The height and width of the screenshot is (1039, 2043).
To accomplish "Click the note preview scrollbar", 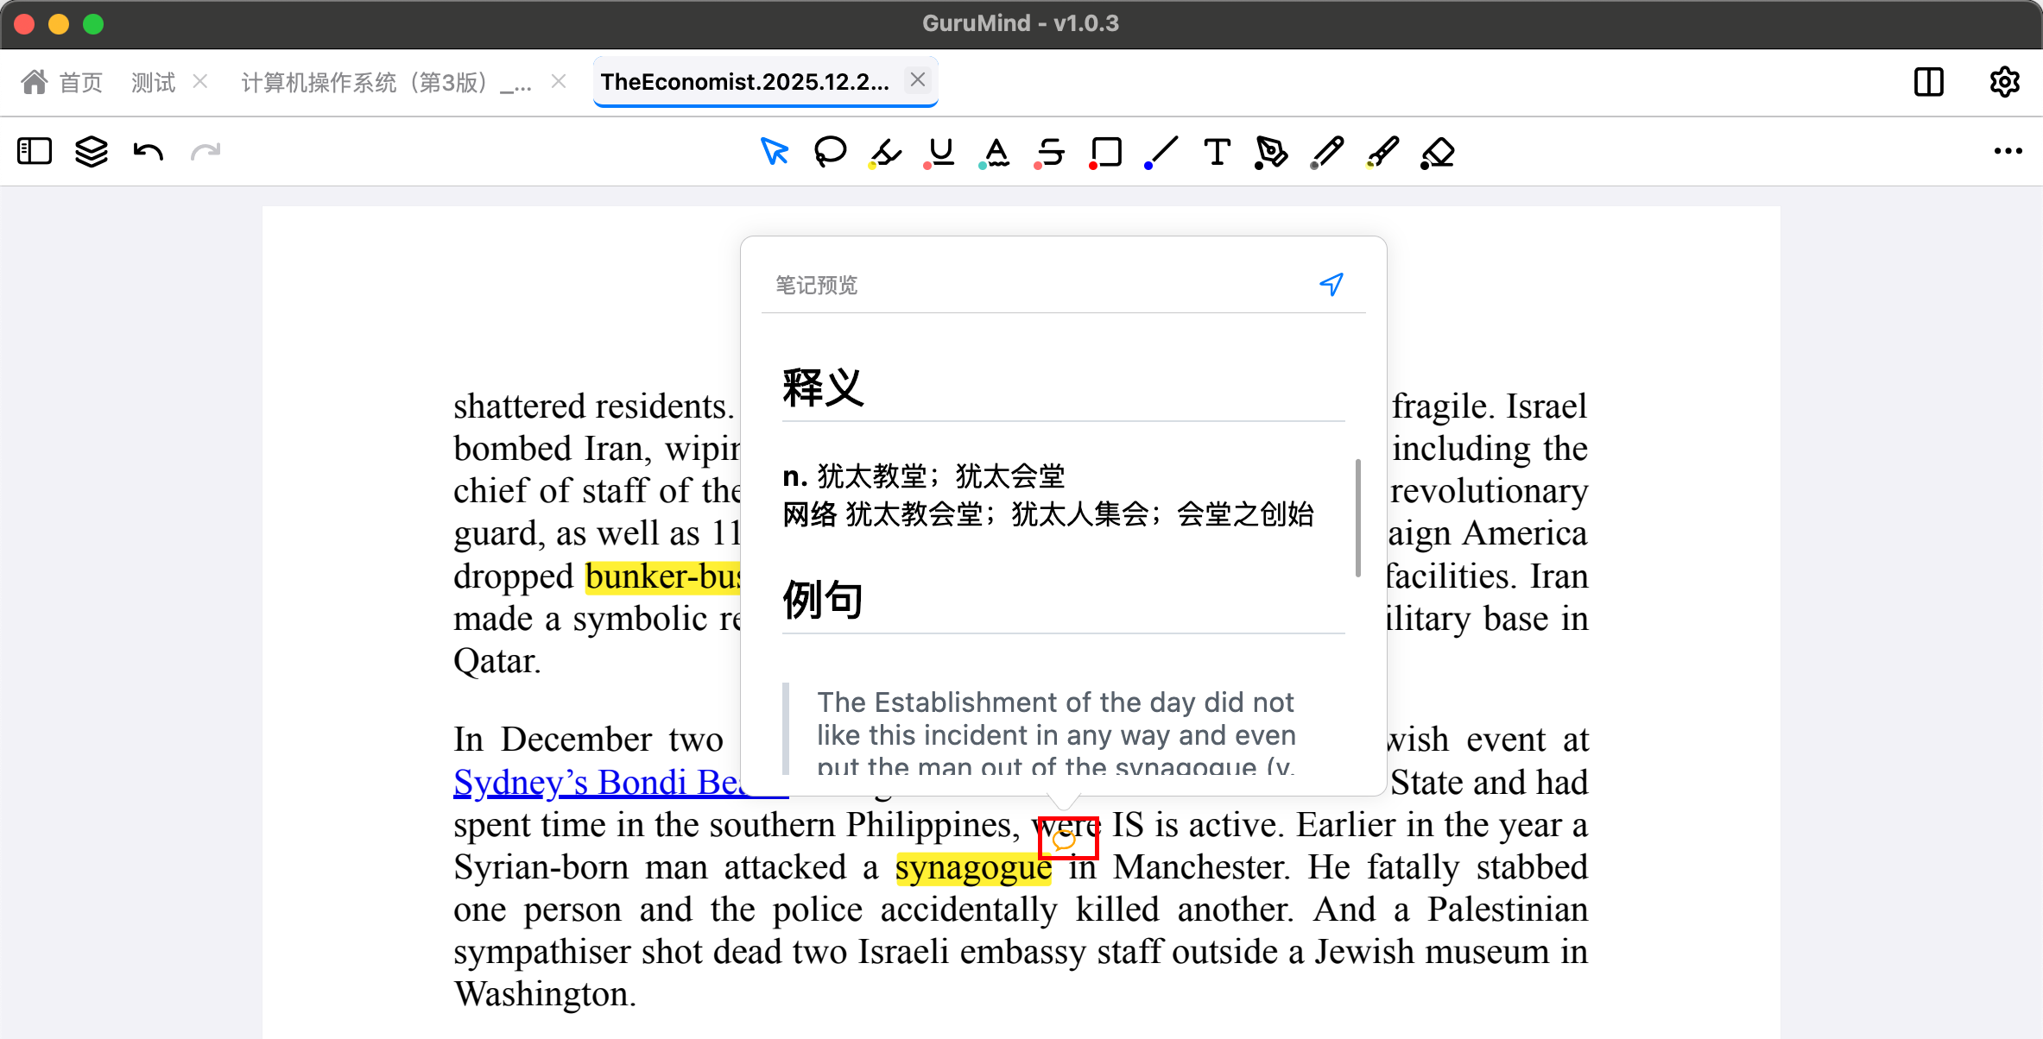I will point(1358,518).
